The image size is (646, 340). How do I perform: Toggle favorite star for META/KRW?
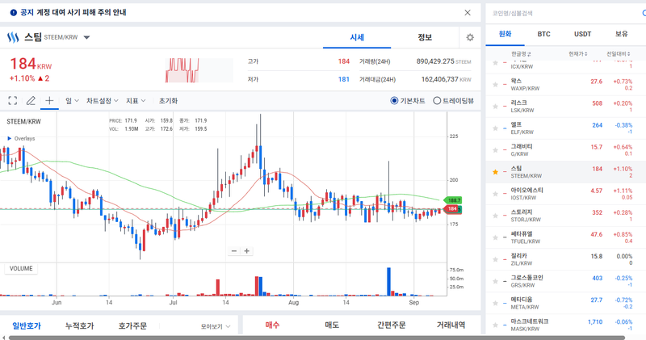[495, 303]
